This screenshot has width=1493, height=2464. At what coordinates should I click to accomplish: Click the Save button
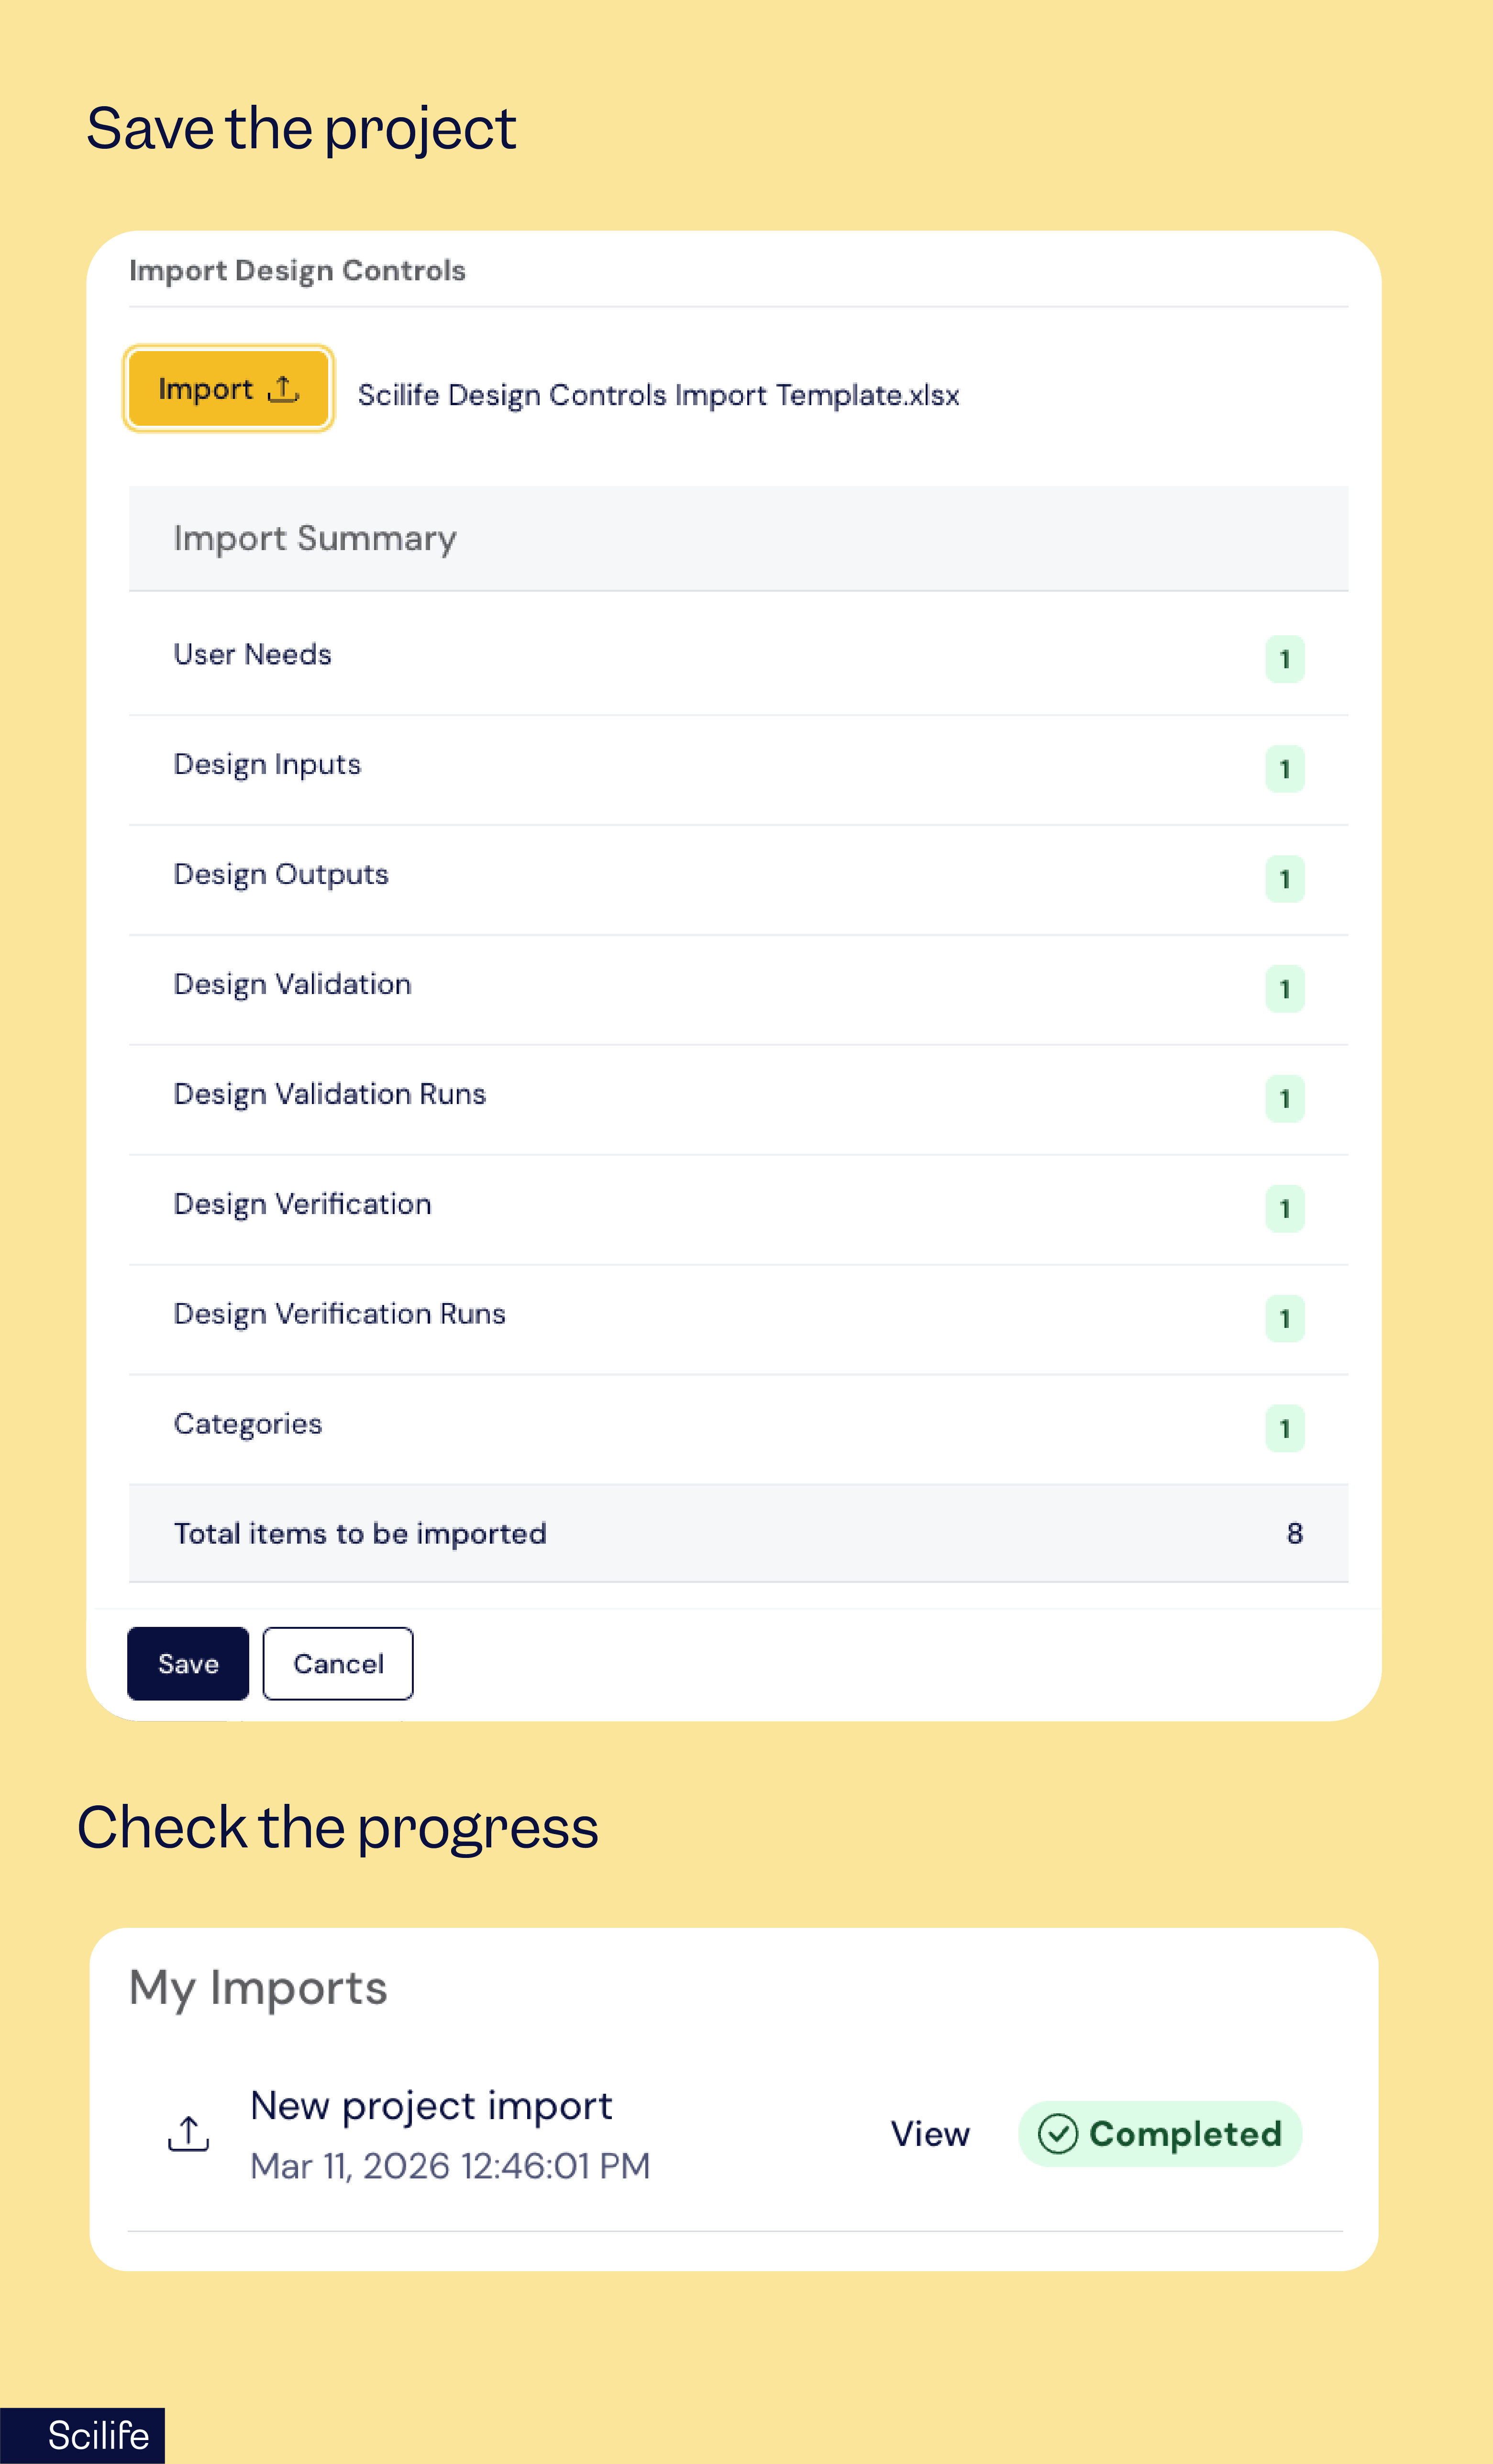(188, 1663)
